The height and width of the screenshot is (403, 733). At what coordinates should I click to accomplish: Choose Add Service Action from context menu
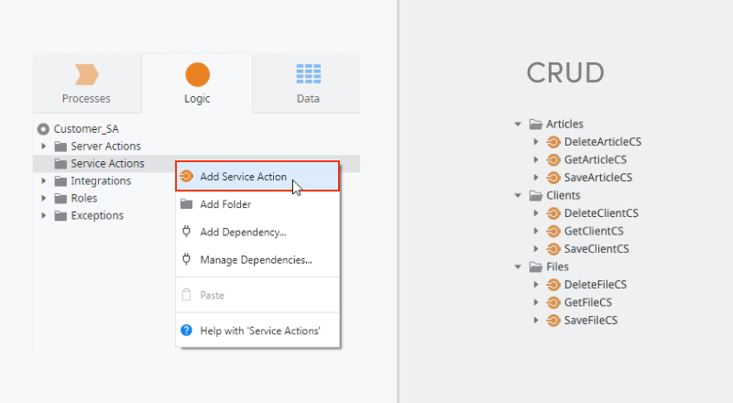[x=243, y=177]
